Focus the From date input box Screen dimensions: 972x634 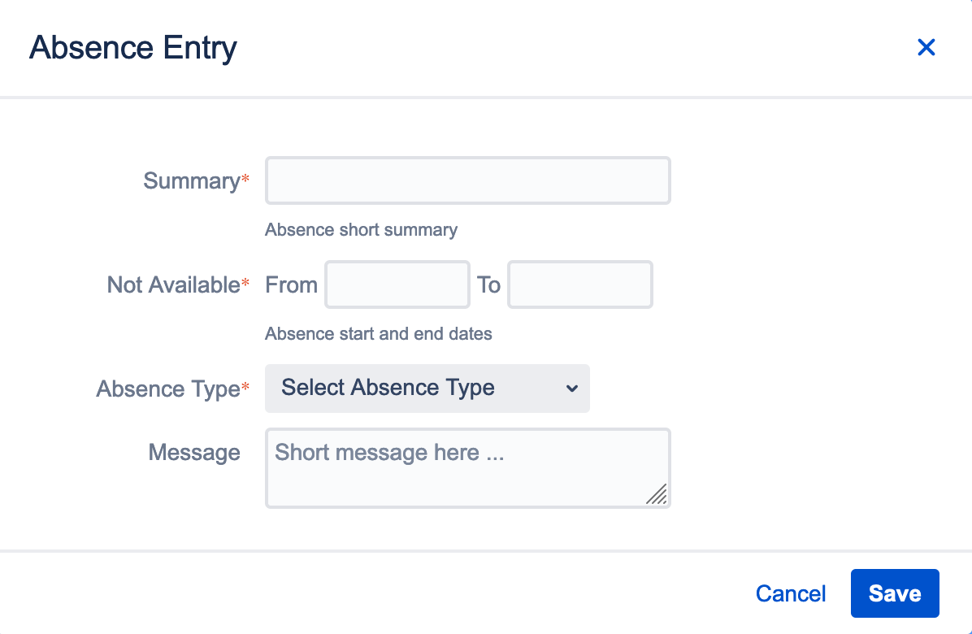[x=397, y=284]
